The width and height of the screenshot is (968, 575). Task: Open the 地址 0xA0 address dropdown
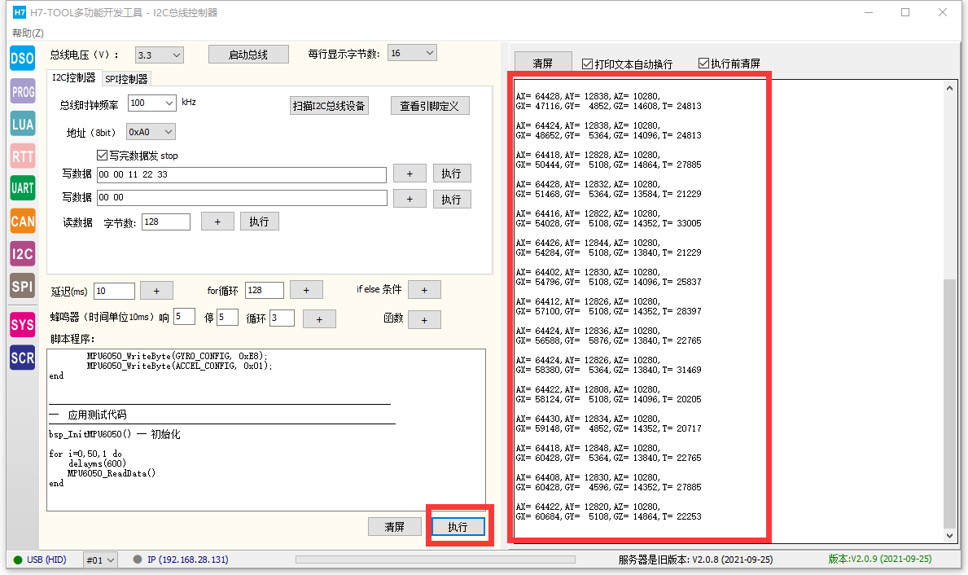[151, 132]
